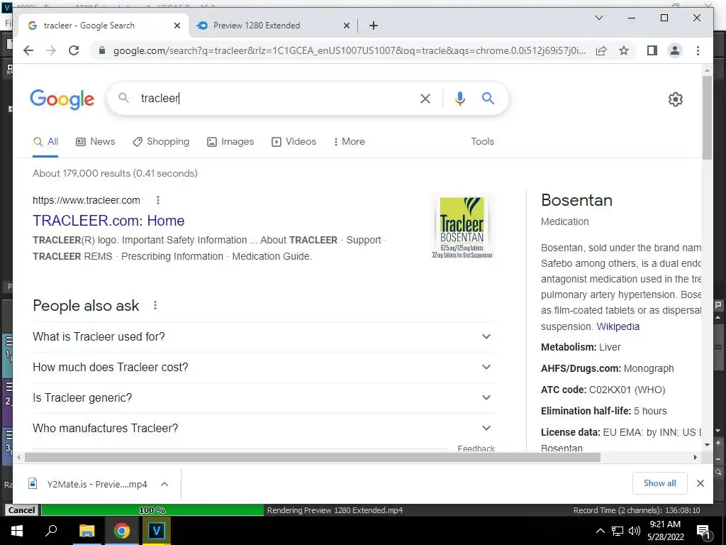Open the Y2Mate download item menu arrow
726x545 pixels.
pyautogui.click(x=164, y=484)
